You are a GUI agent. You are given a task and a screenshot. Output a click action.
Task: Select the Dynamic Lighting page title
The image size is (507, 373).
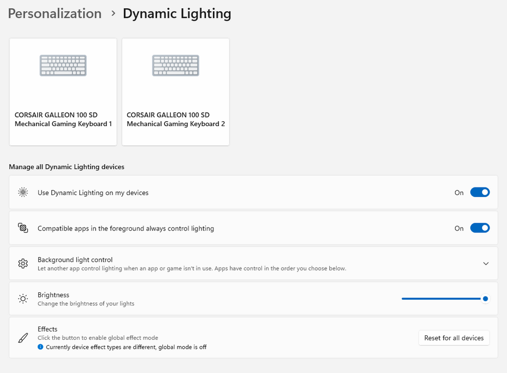[x=177, y=13]
